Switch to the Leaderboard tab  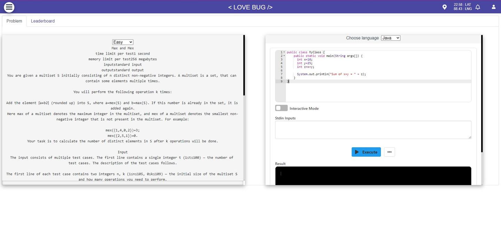43,21
